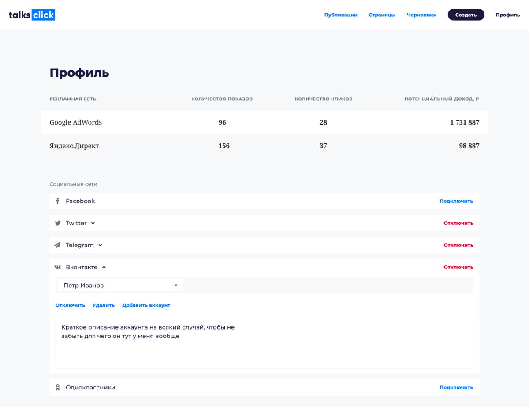The image size is (529, 407).
Task: Click the Telegram paper plane icon
Action: pyautogui.click(x=57, y=245)
